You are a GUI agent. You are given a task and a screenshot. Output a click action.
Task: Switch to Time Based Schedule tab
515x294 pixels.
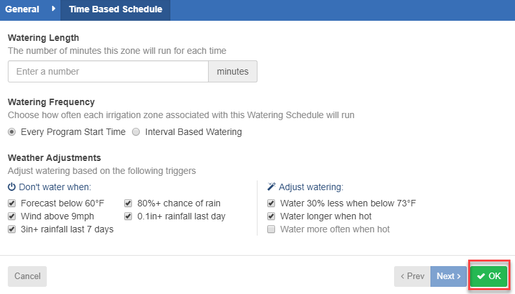(115, 9)
